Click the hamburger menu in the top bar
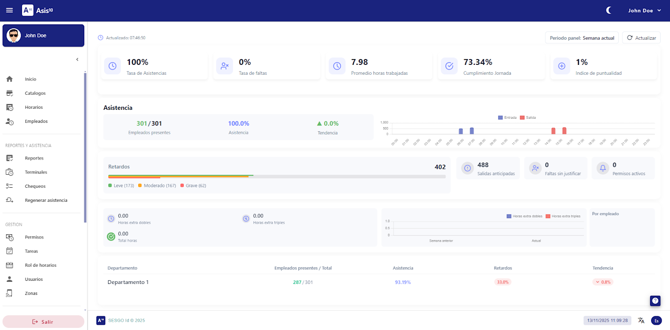Screen dimensions: 670x330 click(x=9, y=10)
